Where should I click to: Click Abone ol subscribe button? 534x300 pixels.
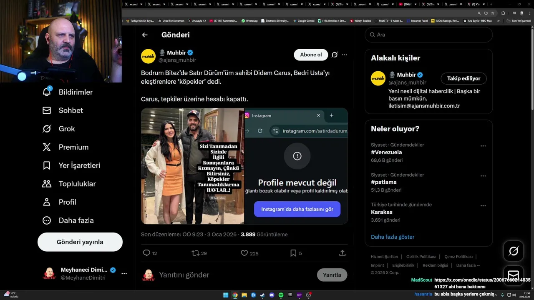[311, 55]
